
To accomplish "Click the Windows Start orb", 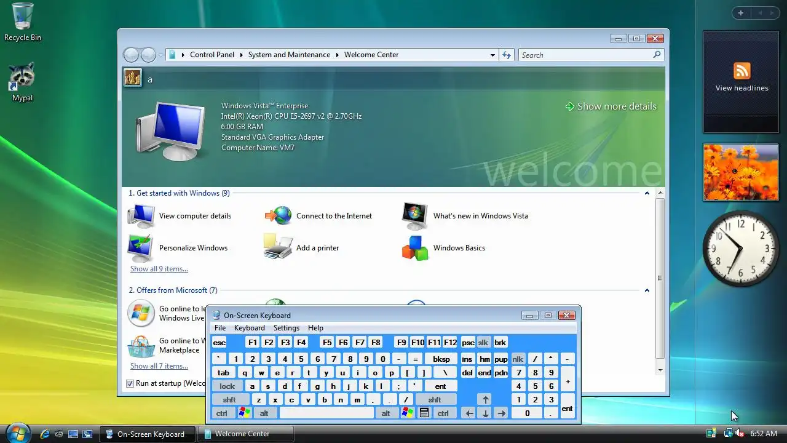I will 17,433.
